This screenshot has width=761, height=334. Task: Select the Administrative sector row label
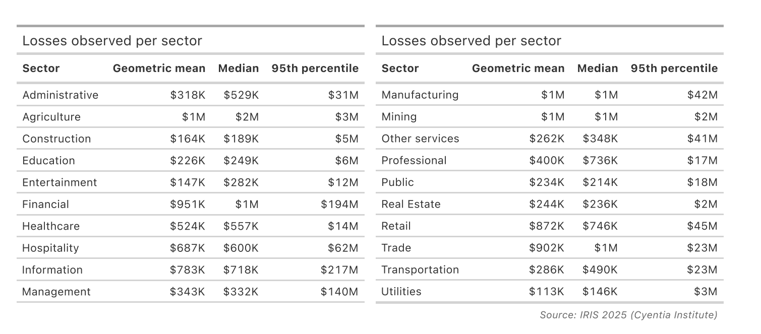pos(60,95)
